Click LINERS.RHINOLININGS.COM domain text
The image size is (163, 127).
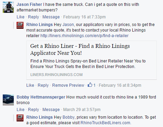(56, 75)
